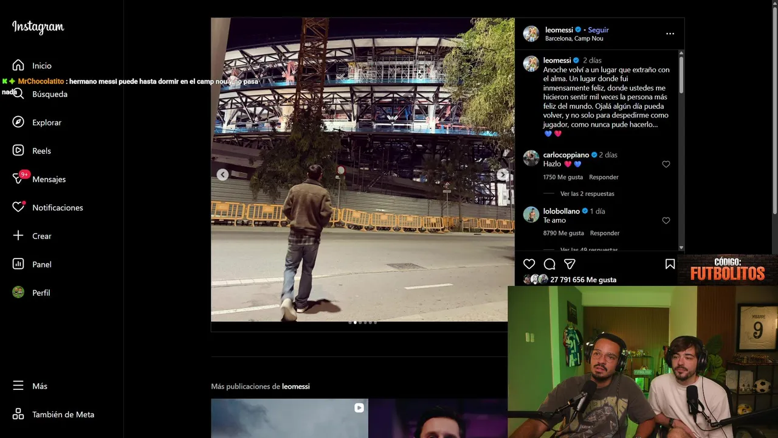Open second thumbnail under Más publicaciones

438,419
